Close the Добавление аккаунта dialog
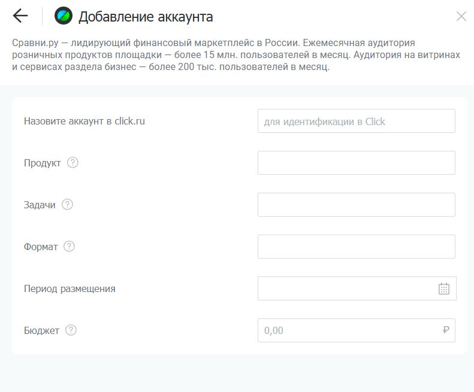The height and width of the screenshot is (392, 474). coord(461,16)
